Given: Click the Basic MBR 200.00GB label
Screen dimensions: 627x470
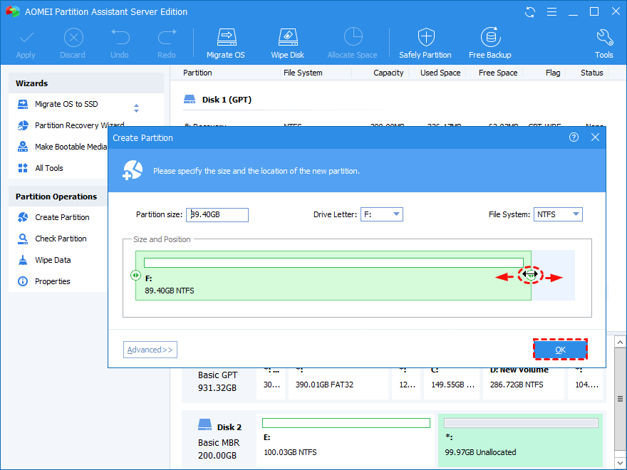Looking at the screenshot, I should click(x=219, y=449).
